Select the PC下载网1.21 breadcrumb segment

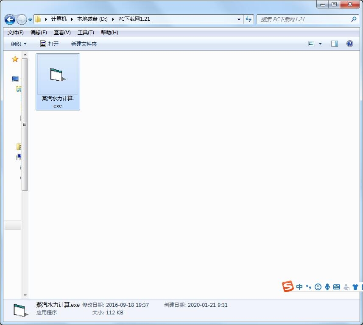point(134,19)
